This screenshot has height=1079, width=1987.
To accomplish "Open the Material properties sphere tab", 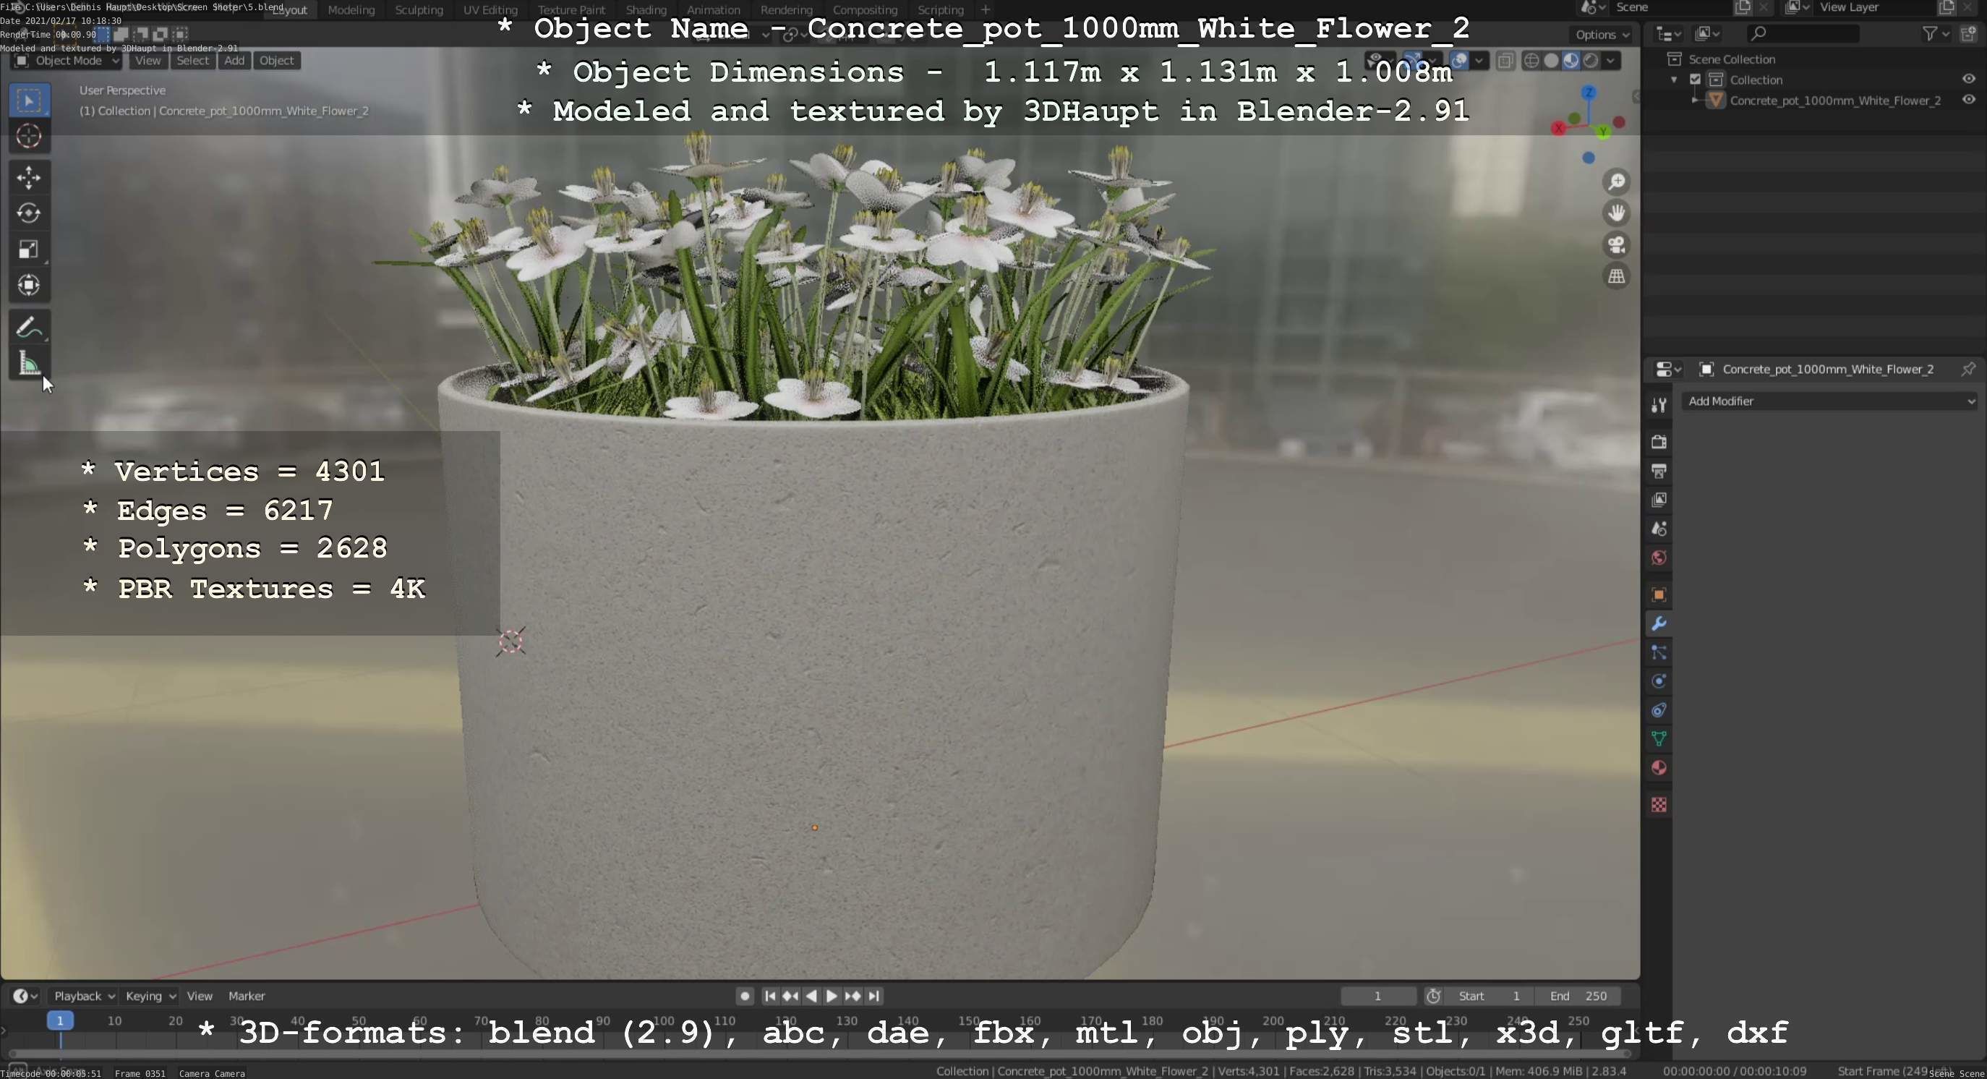I will 1659,768.
